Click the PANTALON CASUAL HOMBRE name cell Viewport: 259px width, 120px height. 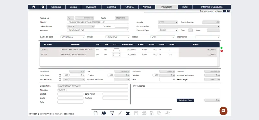(x=77, y=55)
